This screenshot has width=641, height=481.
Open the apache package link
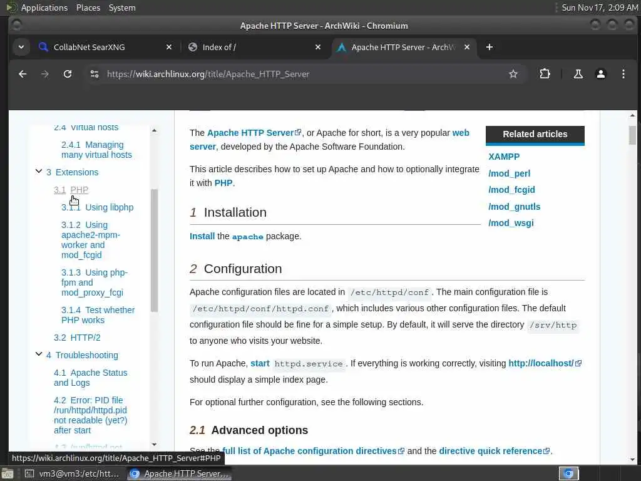pos(248,236)
